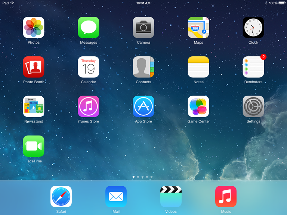287x215 pixels.
Task: Open the Photos app
Action: (x=34, y=27)
